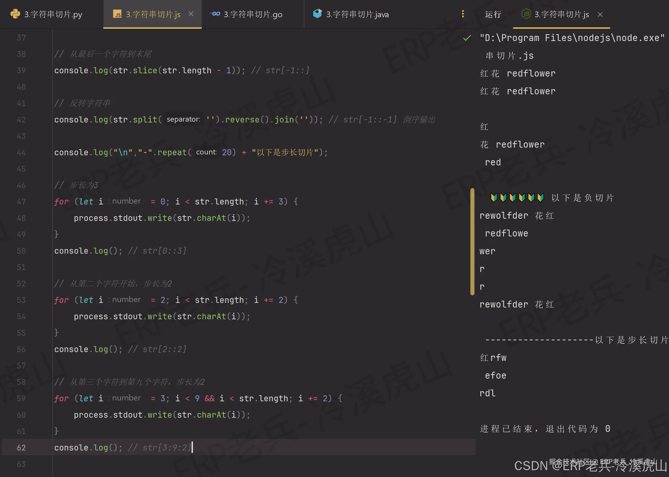Click the 红rfw output line
The width and height of the screenshot is (669, 477).
pos(493,358)
